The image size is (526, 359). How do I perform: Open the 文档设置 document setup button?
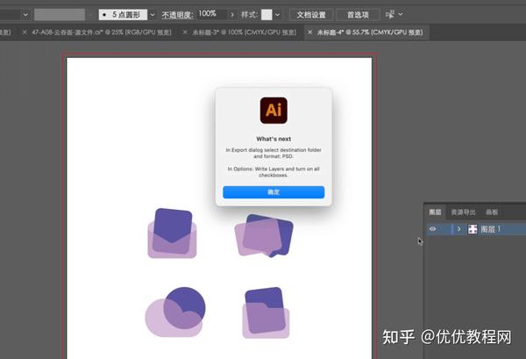[311, 15]
